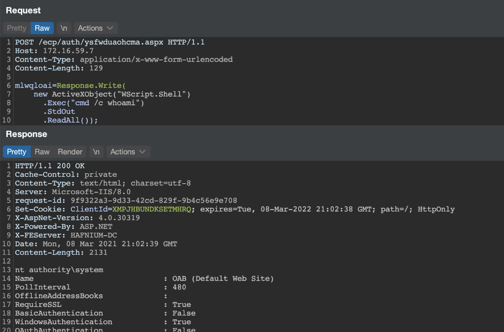
Task: Click the nt authority\system output line
Action: tap(59, 270)
